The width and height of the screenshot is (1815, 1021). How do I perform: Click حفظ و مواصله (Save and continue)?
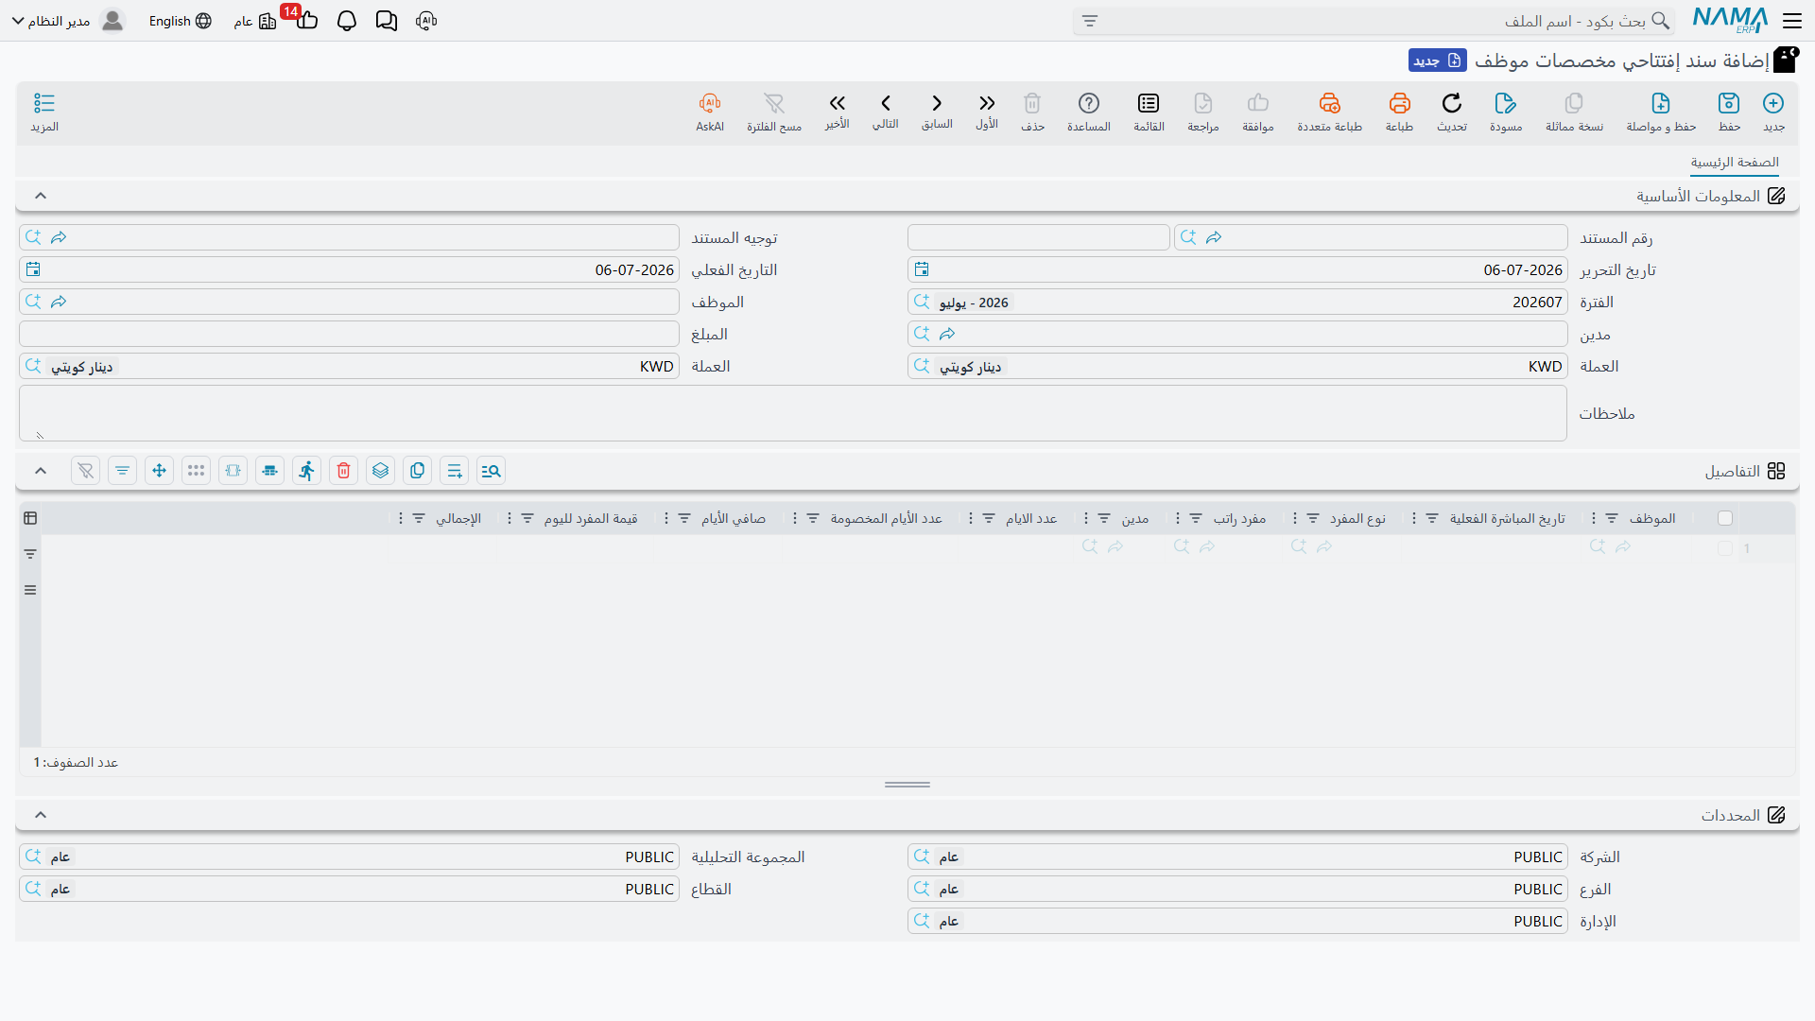[1661, 112]
